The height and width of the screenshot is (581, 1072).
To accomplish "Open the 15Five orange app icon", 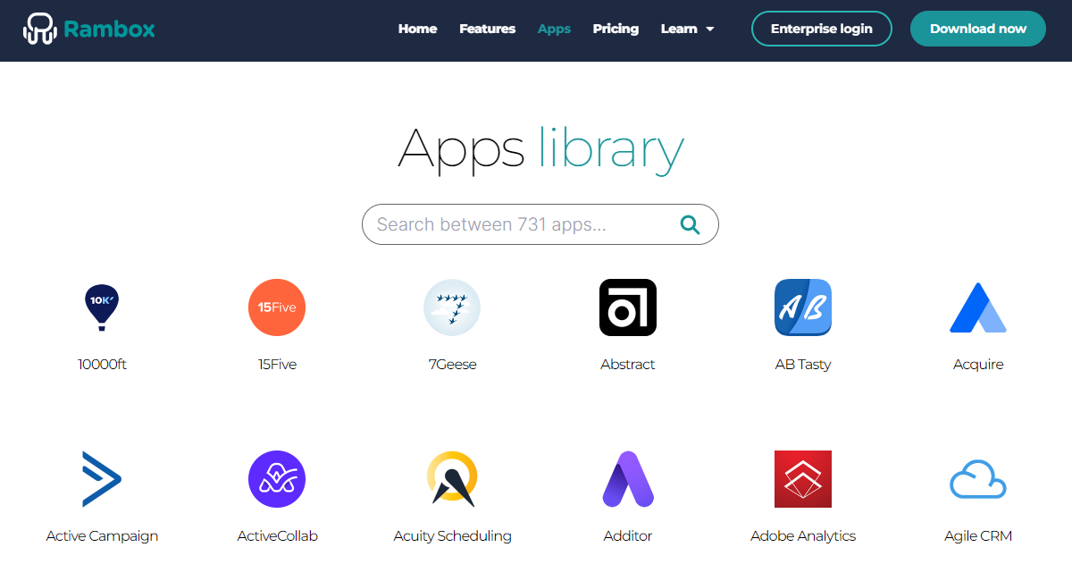I will point(277,307).
